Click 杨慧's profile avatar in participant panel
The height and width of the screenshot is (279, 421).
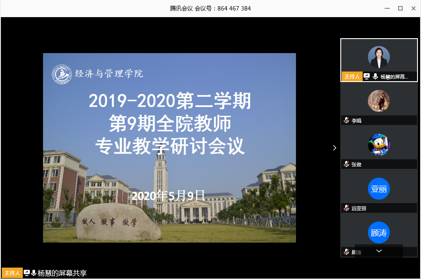pyautogui.click(x=378, y=57)
